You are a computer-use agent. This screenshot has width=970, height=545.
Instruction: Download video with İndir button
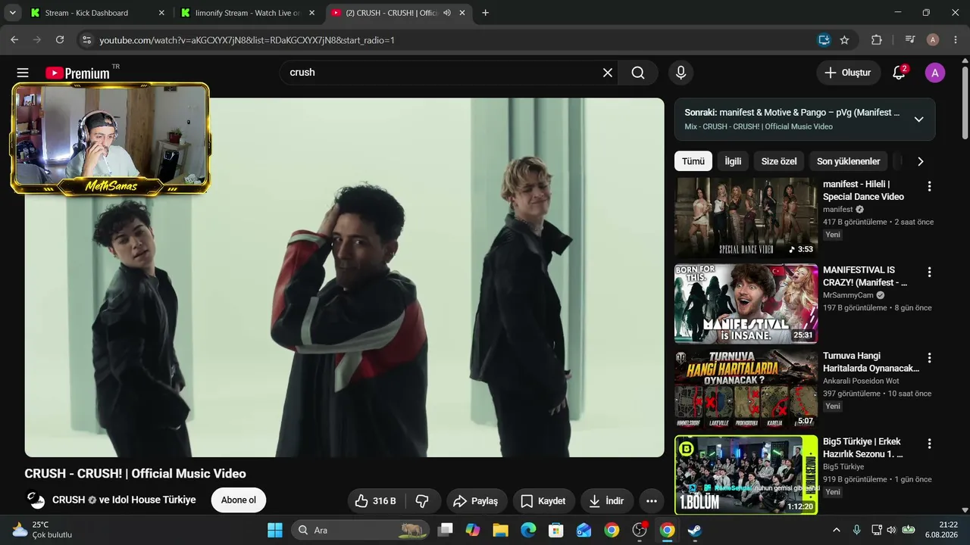coord(607,501)
